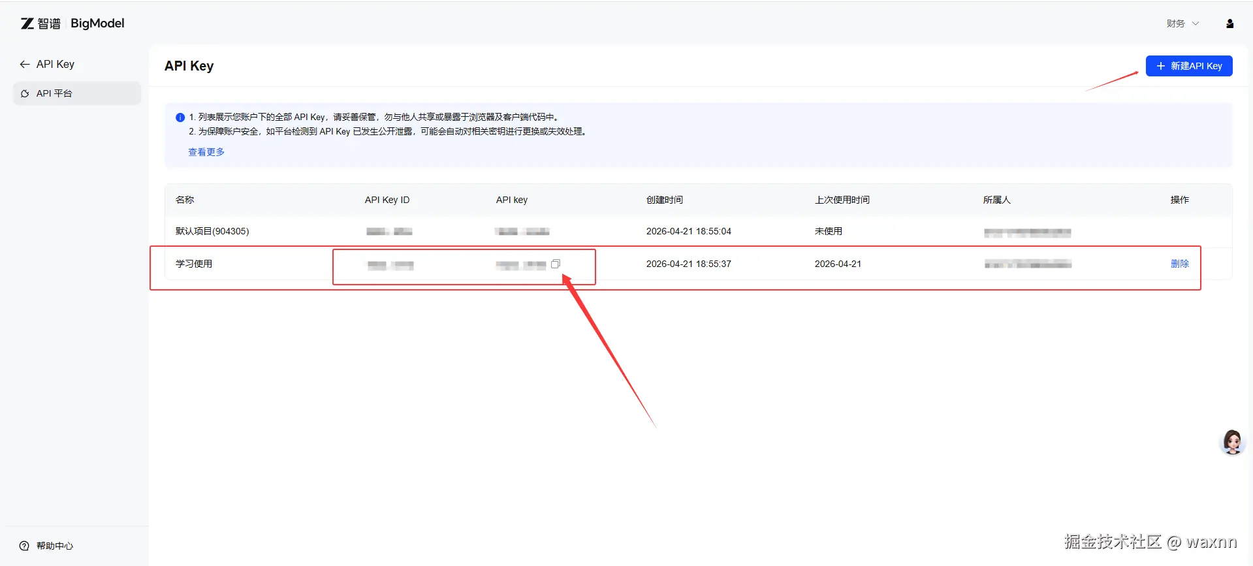Select the 学习使用 name cell
This screenshot has width=1253, height=566.
pos(194,264)
